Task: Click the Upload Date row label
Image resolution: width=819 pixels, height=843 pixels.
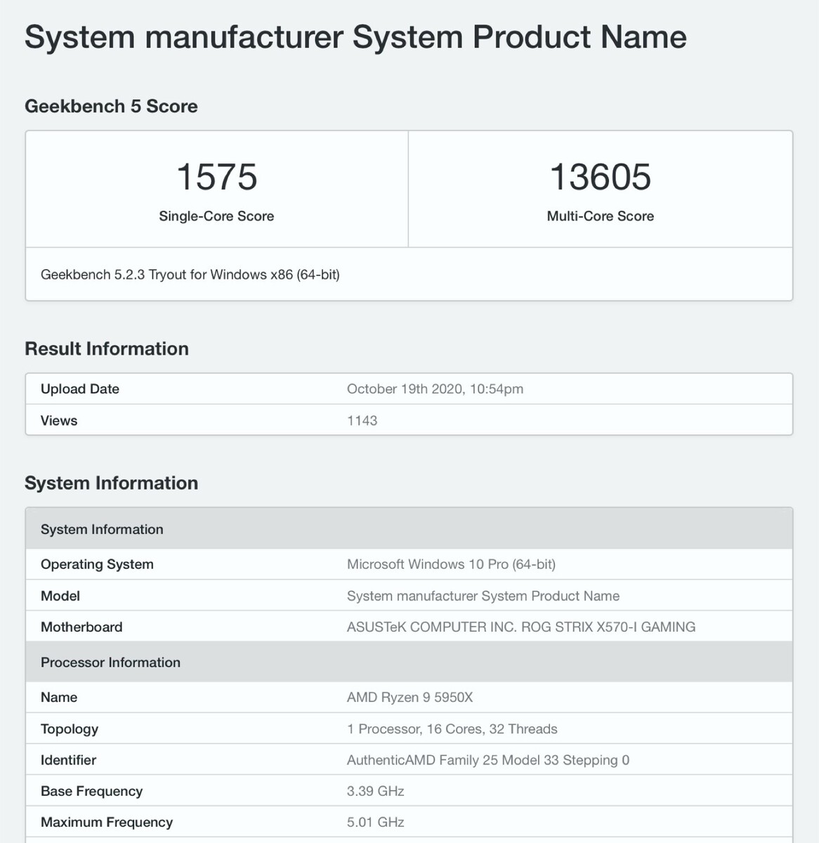Action: pos(80,389)
